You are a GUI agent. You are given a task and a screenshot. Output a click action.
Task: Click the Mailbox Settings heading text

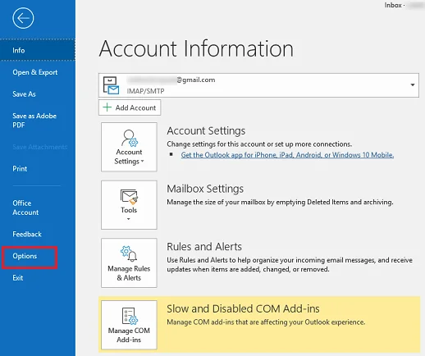click(x=205, y=189)
